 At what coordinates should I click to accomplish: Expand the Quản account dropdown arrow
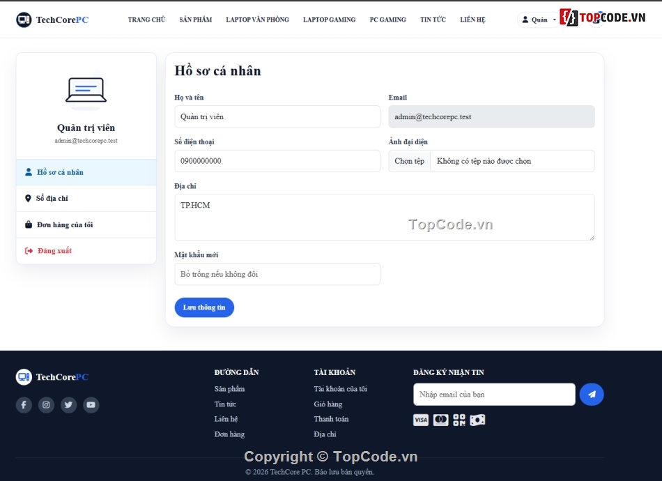(555, 20)
